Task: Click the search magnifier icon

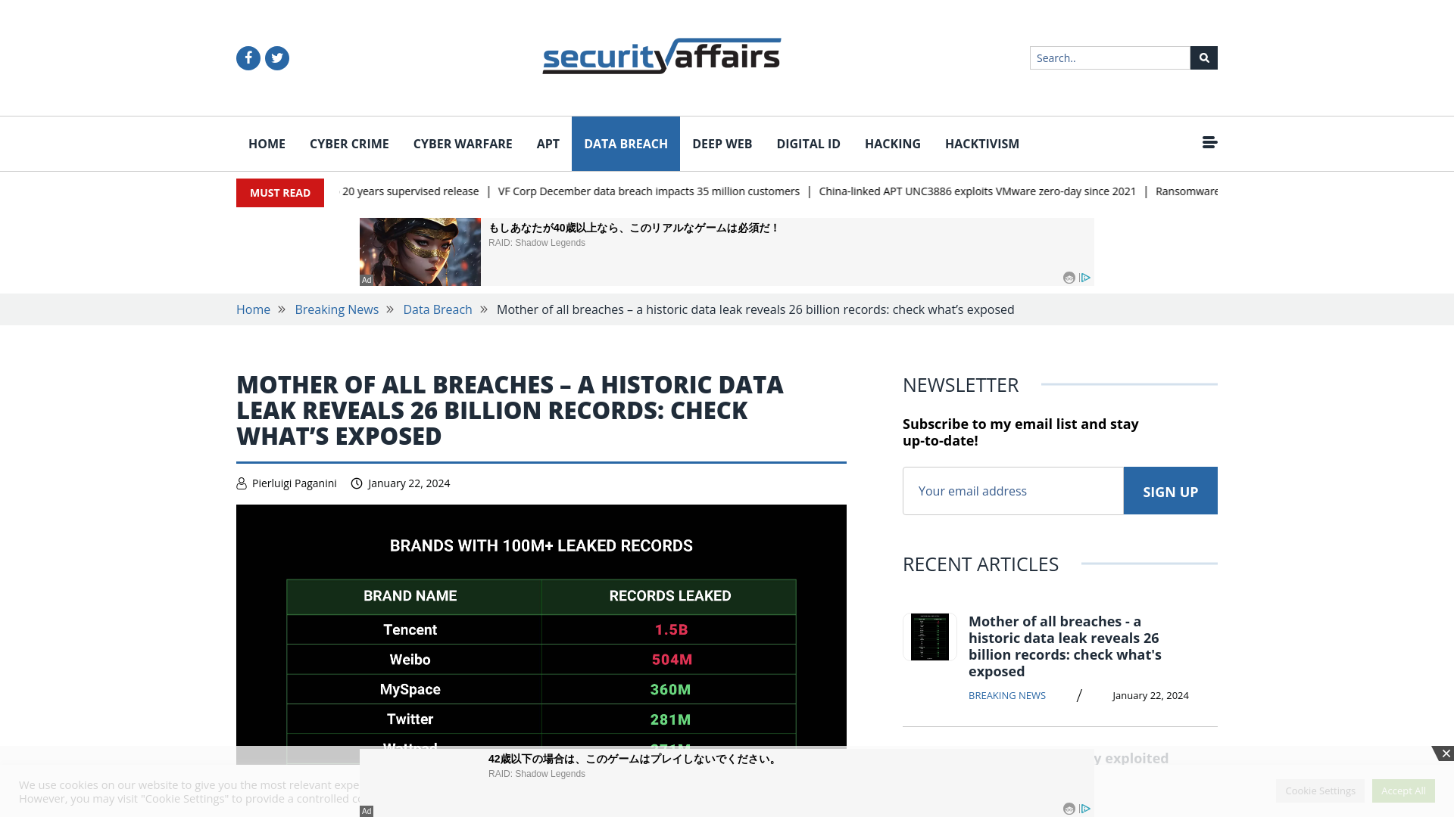Action: click(1203, 57)
